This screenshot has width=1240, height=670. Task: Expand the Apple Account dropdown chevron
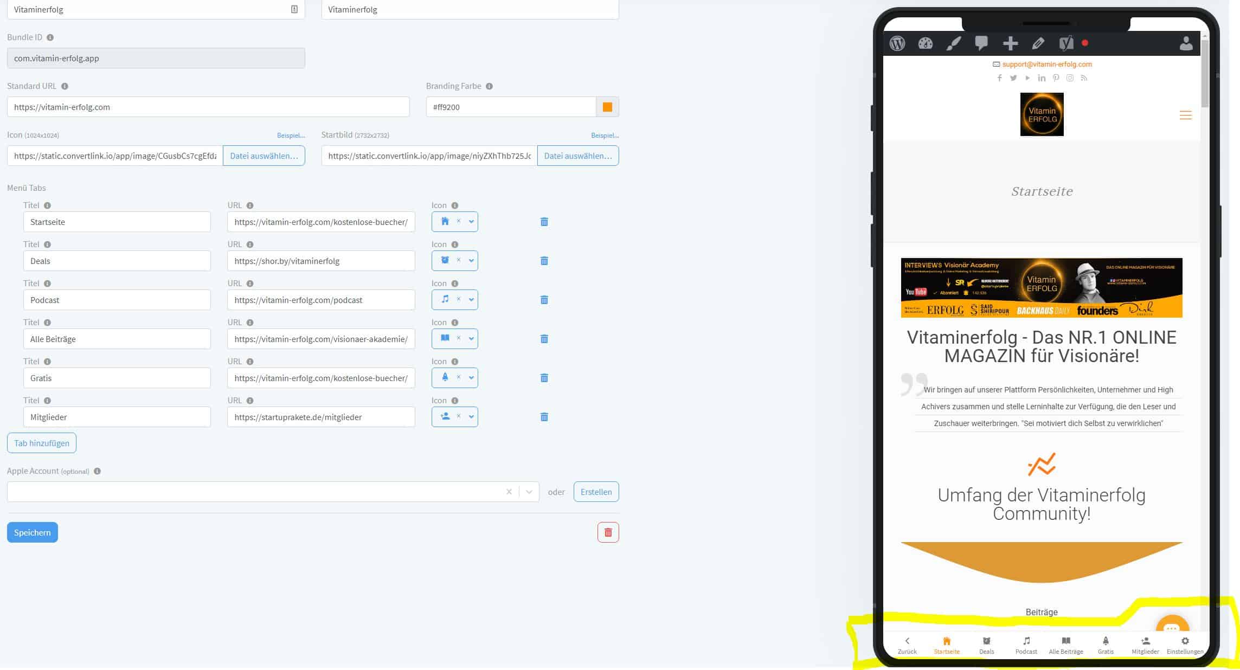[529, 492]
